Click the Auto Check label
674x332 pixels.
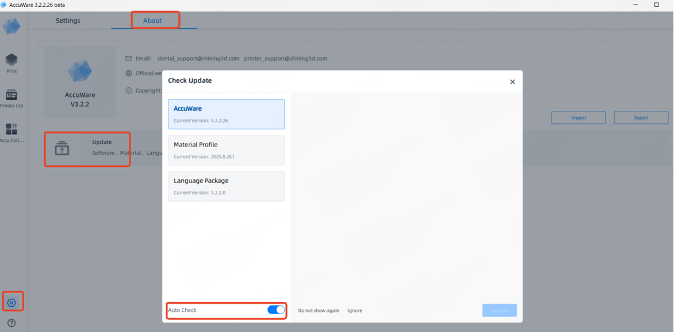tap(182, 310)
